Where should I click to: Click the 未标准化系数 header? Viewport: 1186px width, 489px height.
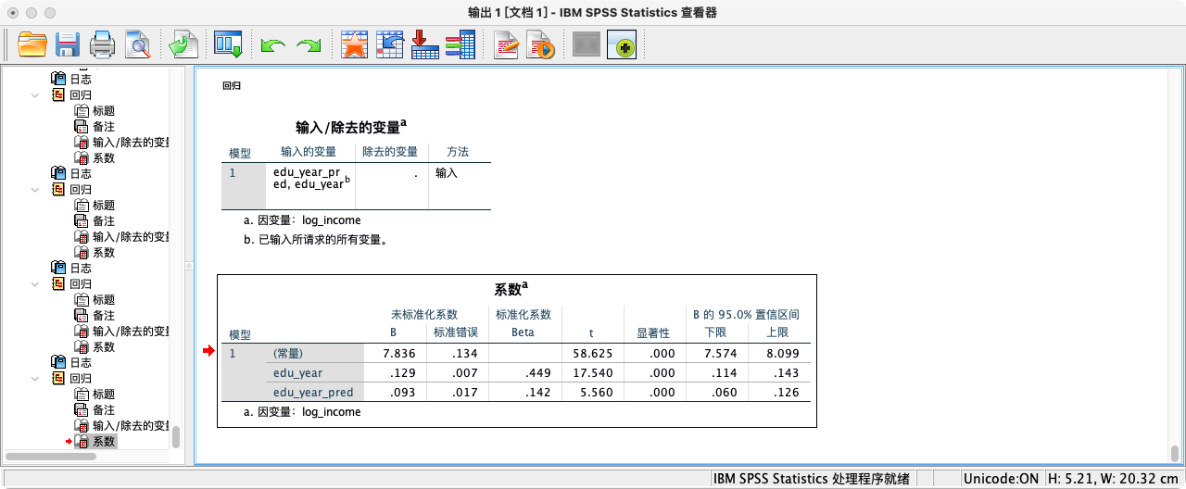pyautogui.click(x=424, y=315)
